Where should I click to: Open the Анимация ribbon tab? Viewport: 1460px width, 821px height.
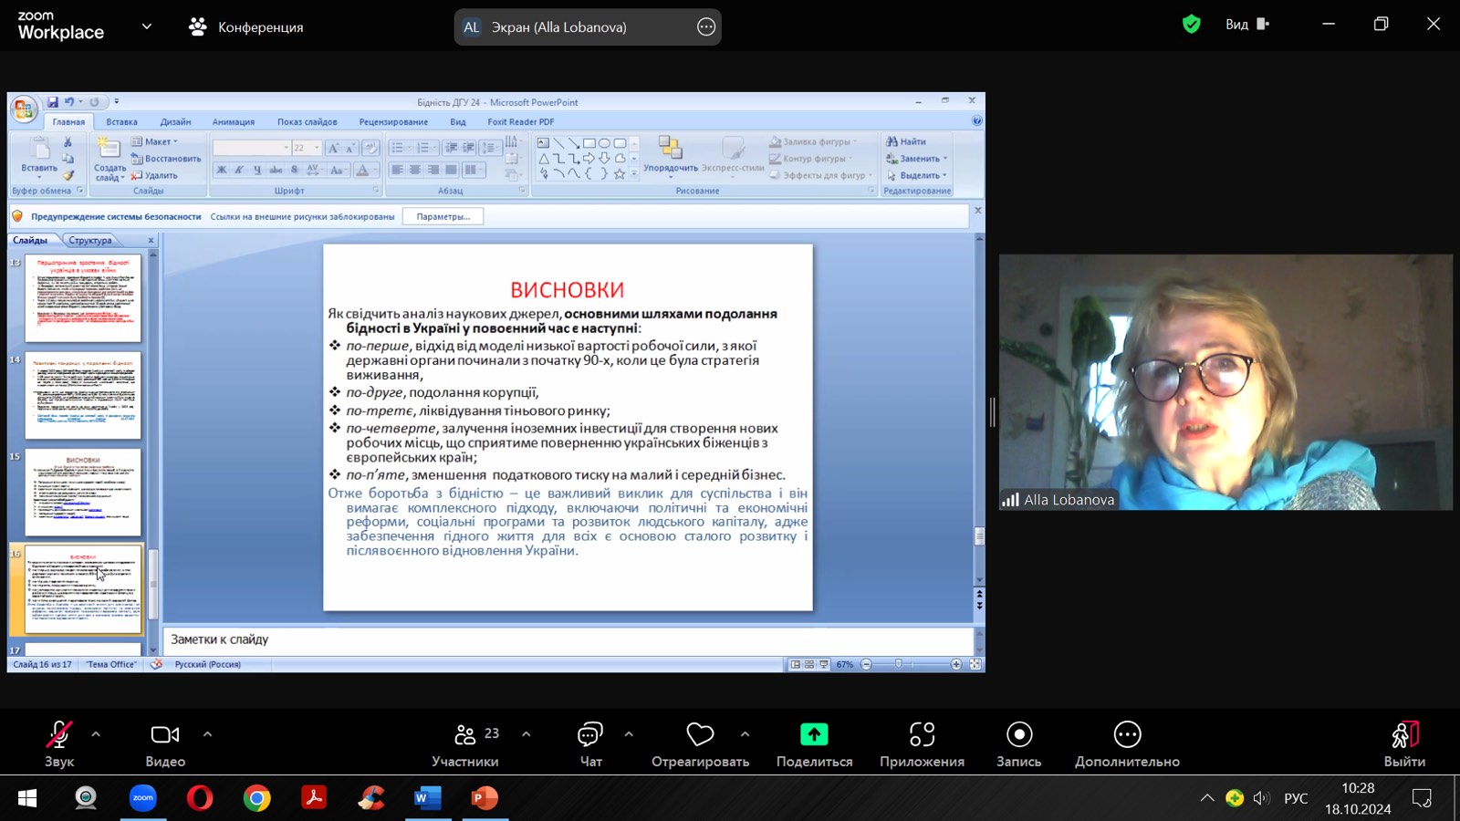tap(234, 121)
